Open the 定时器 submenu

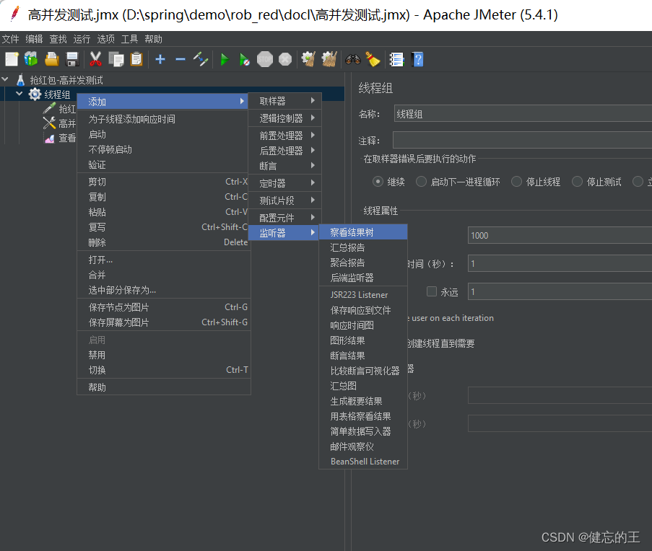coord(284,183)
